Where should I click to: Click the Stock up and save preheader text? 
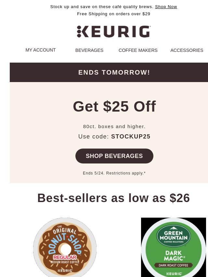point(102,7)
